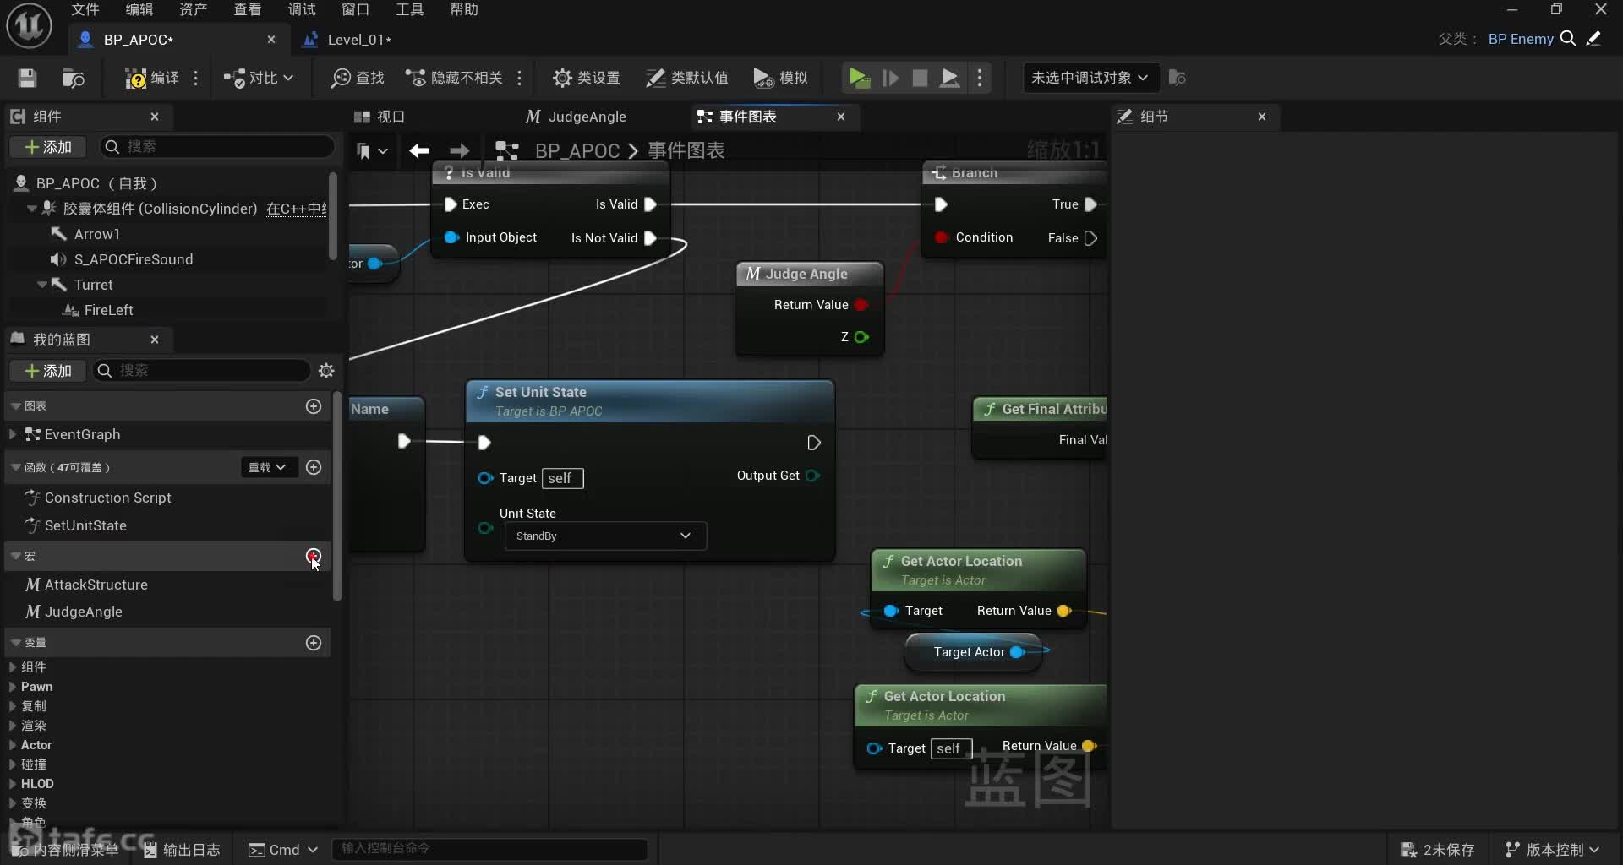The width and height of the screenshot is (1623, 865).
Task: Click the red Condition pin on Branch
Action: 941,237
